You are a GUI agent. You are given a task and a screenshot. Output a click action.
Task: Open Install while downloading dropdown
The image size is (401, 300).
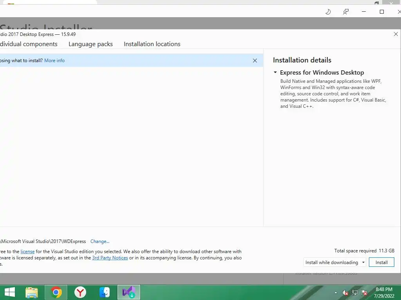click(x=335, y=262)
